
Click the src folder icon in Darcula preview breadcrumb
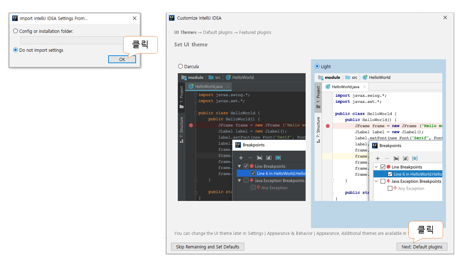(211, 77)
